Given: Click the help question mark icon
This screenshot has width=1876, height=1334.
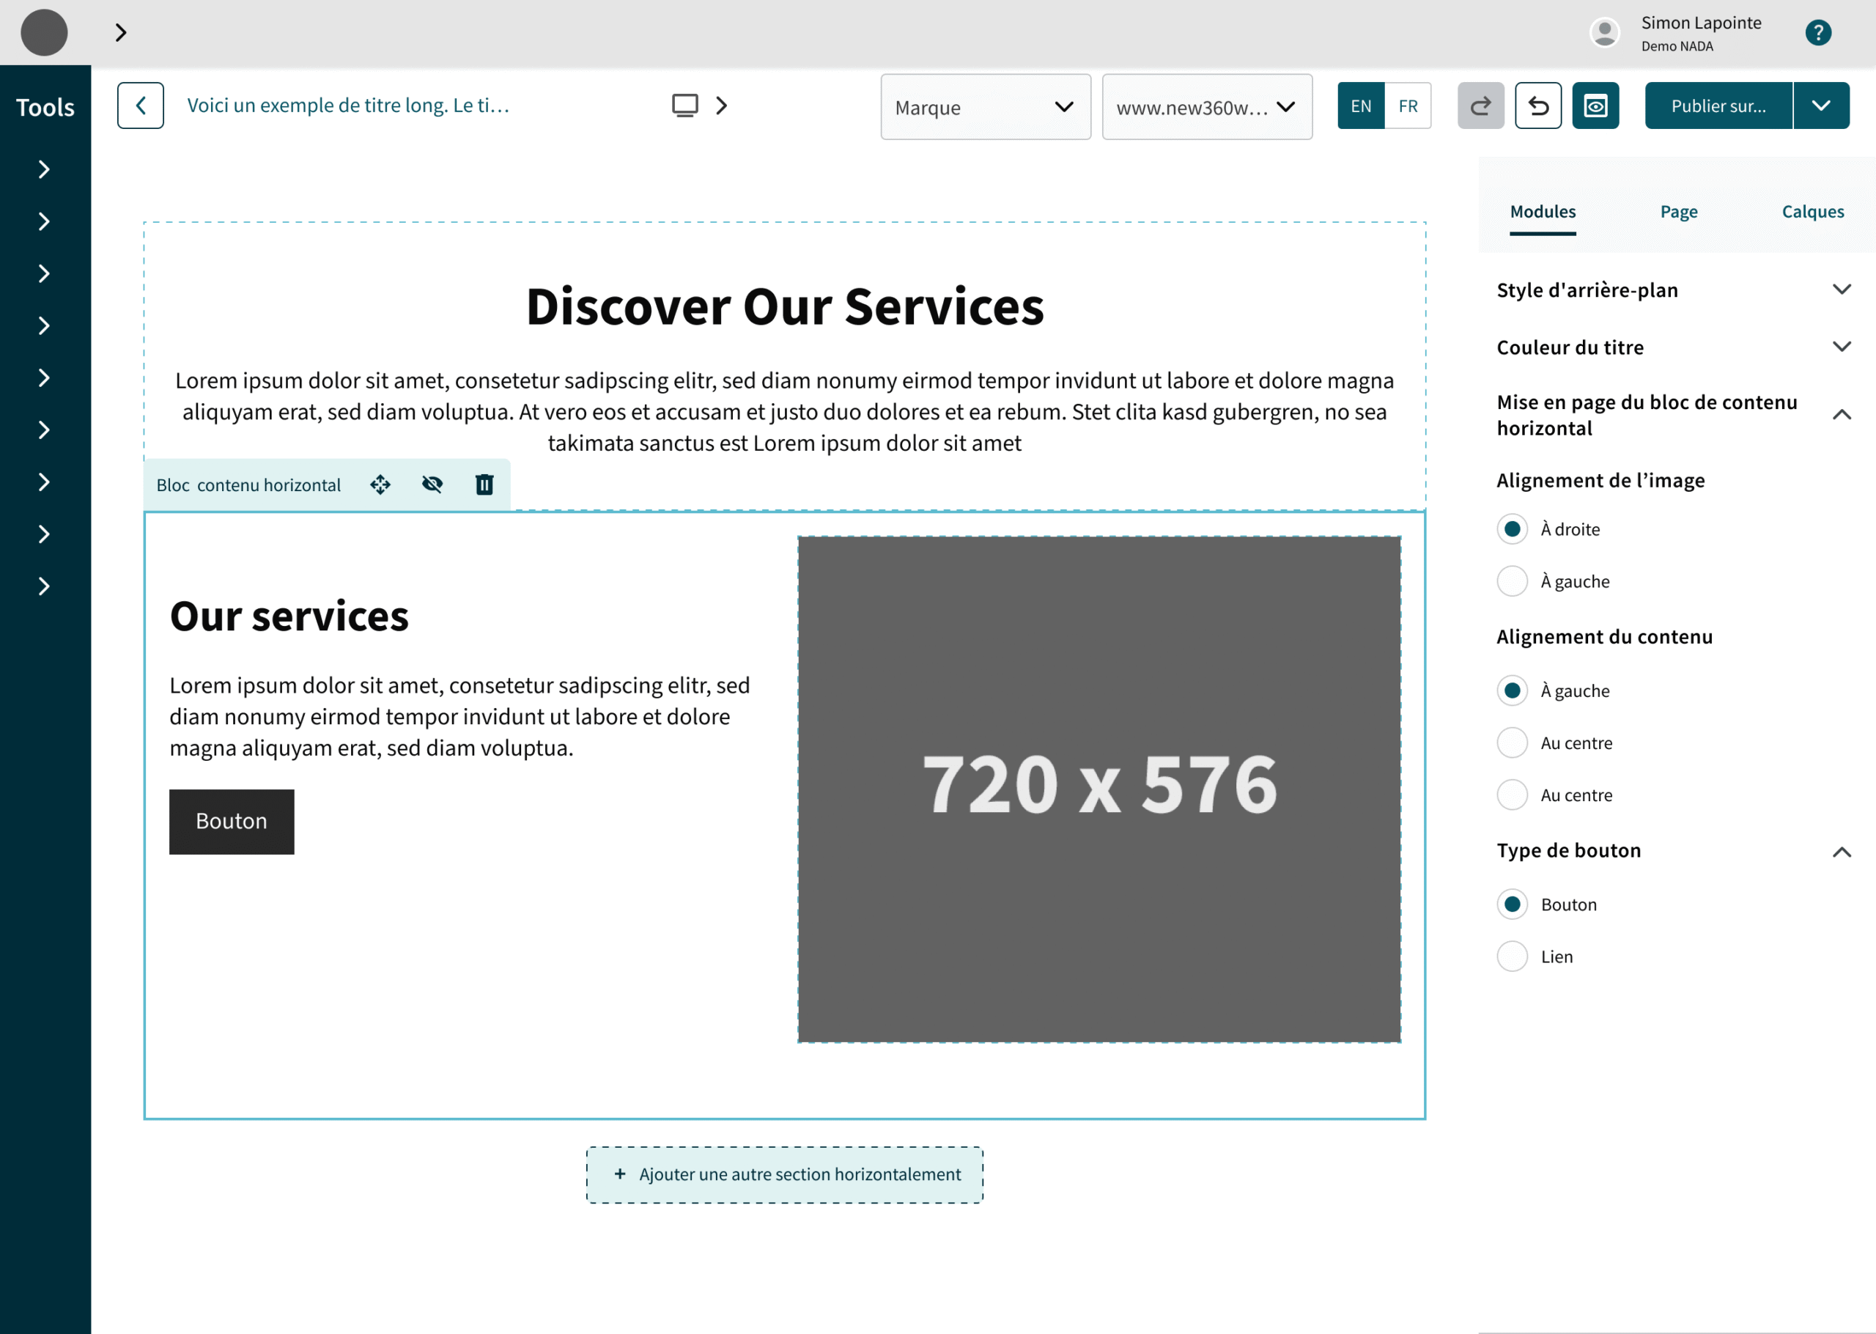Looking at the screenshot, I should tap(1819, 32).
